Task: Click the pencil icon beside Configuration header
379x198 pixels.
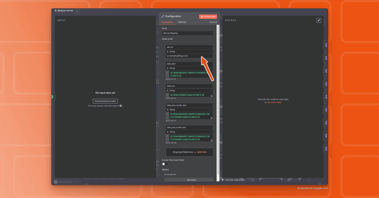Action: (163, 16)
